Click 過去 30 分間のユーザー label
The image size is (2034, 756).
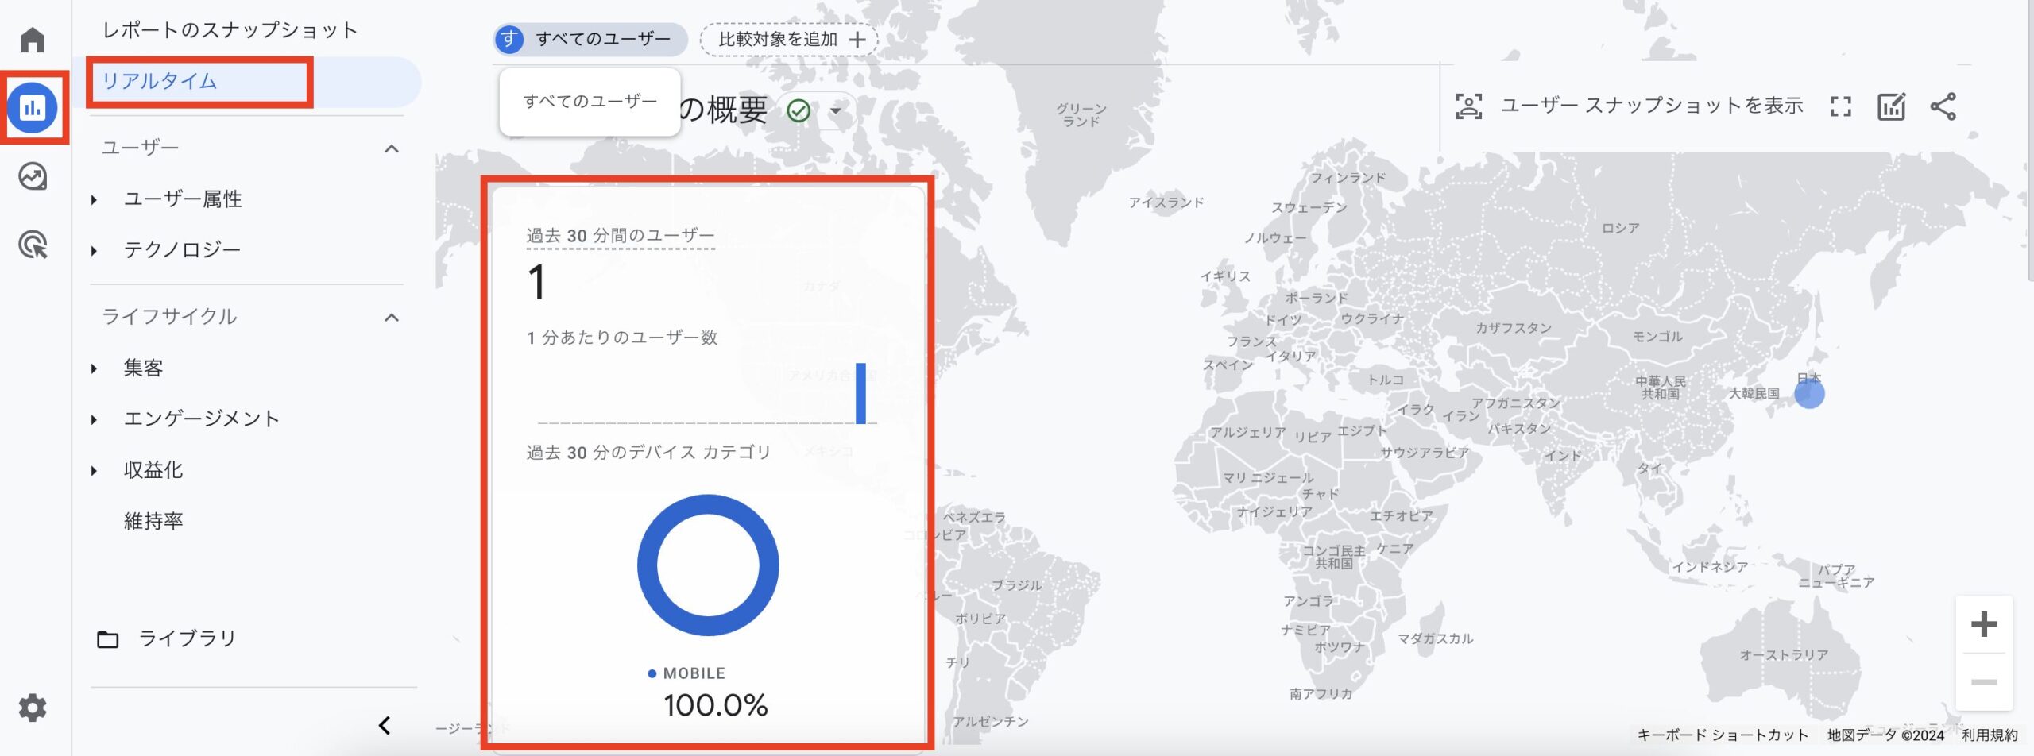click(x=621, y=236)
